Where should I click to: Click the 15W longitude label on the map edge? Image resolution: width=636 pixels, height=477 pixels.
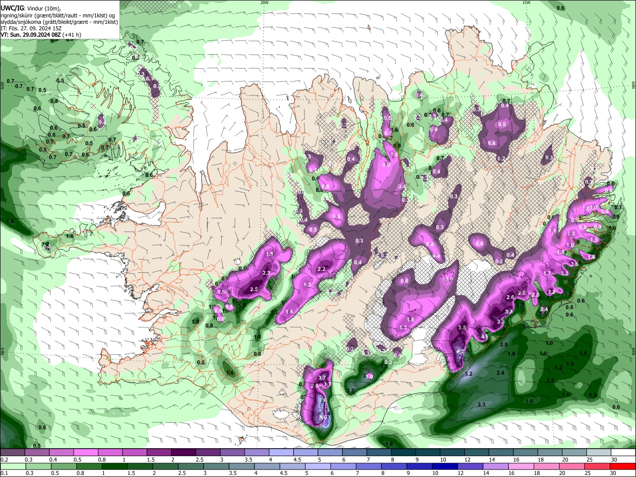point(526,2)
